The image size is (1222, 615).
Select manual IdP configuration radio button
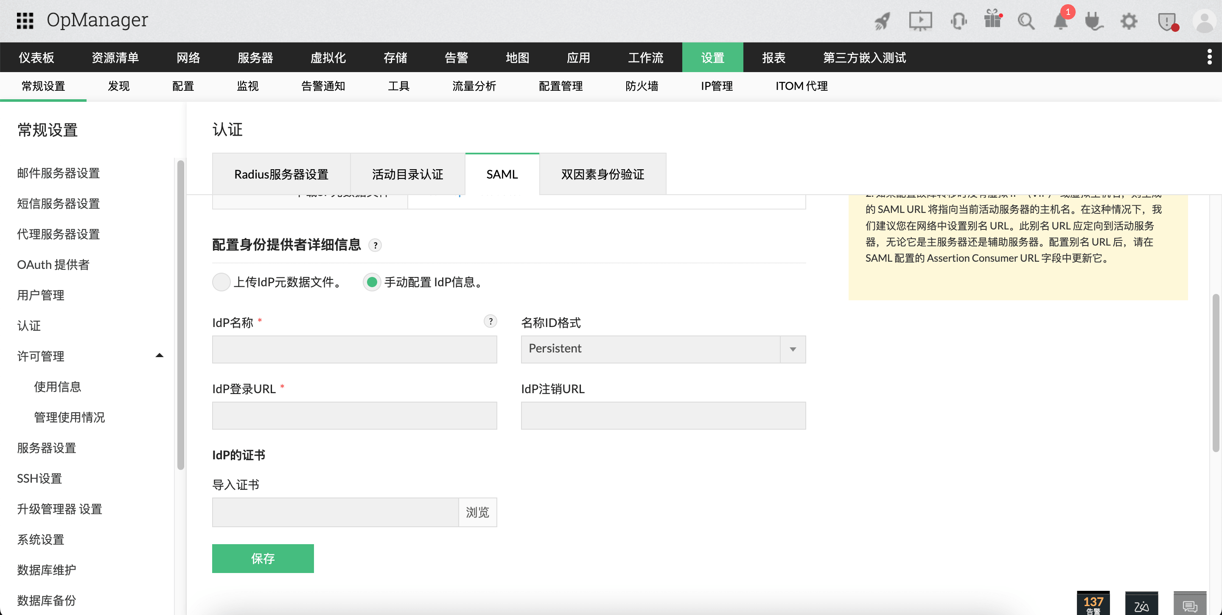(x=372, y=282)
